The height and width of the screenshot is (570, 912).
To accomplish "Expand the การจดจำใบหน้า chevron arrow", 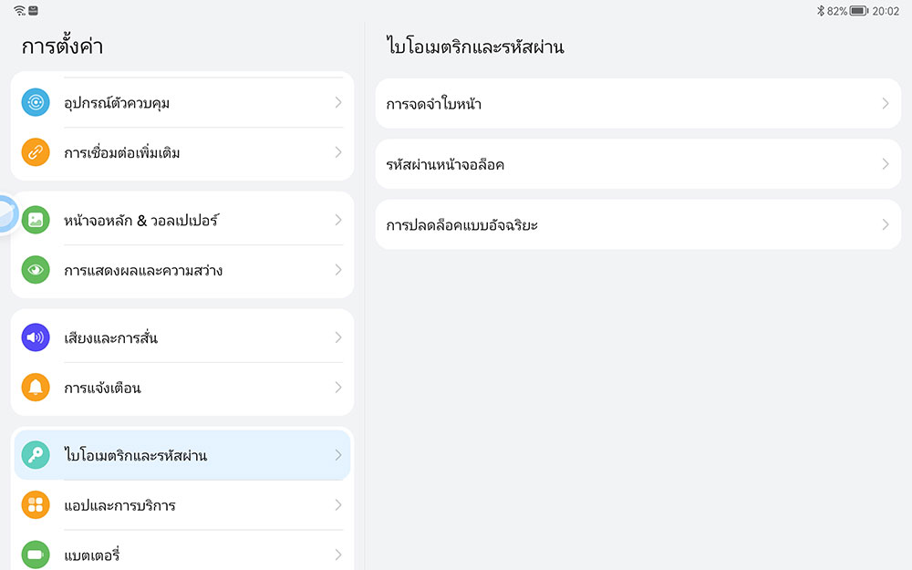I will point(885,104).
